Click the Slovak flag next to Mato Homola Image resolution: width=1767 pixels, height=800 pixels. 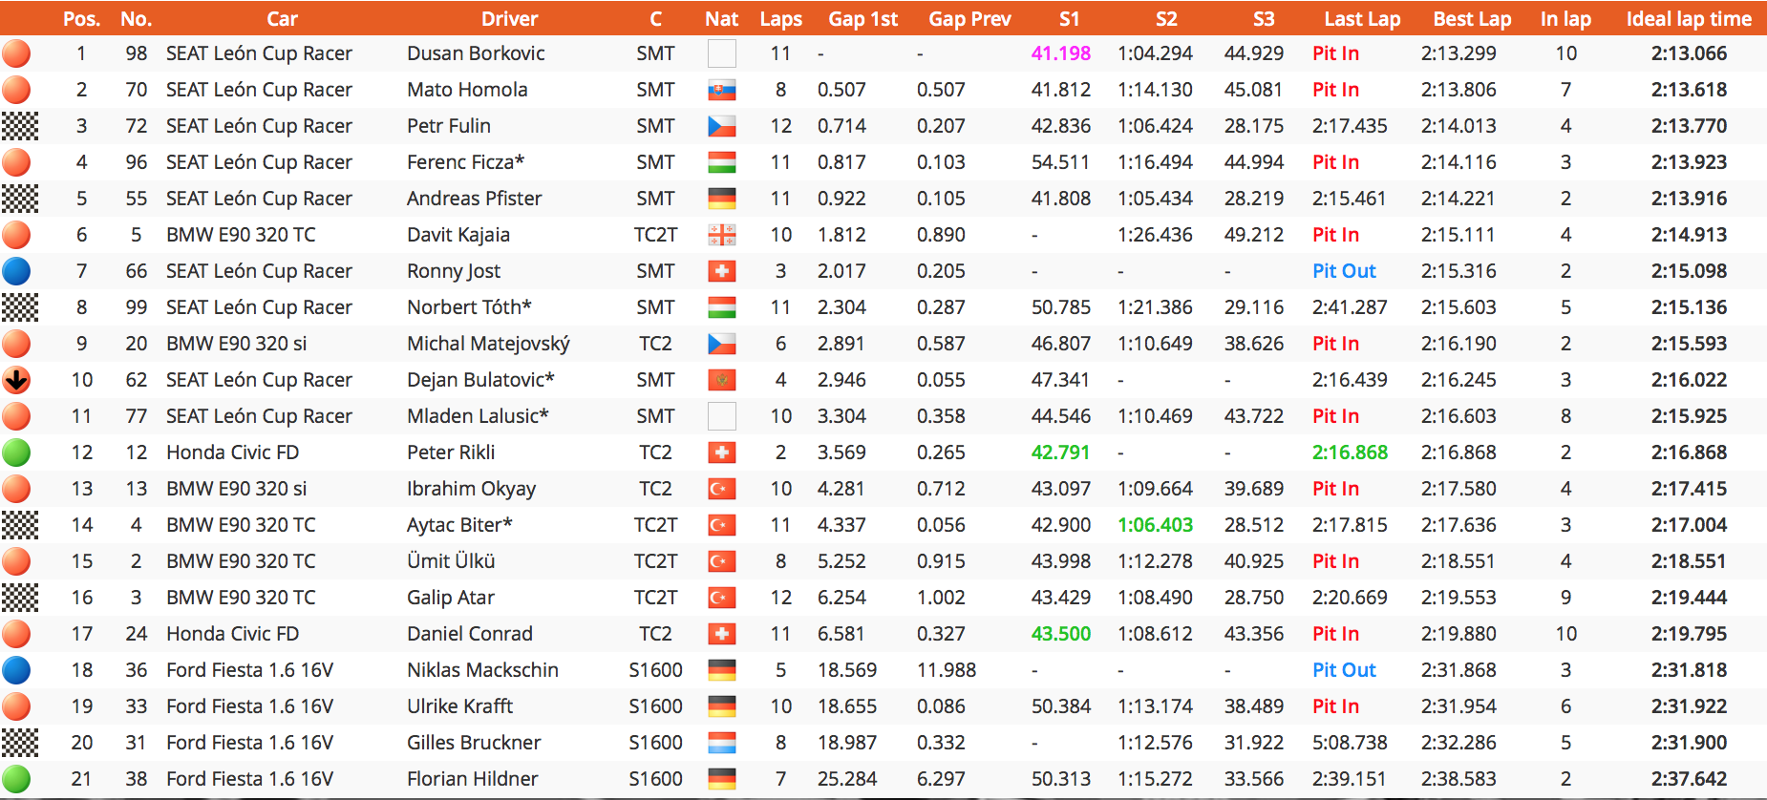(722, 90)
